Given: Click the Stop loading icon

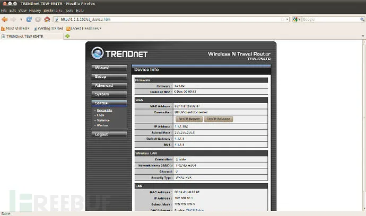Looking at the screenshot, I should click(x=38, y=19).
